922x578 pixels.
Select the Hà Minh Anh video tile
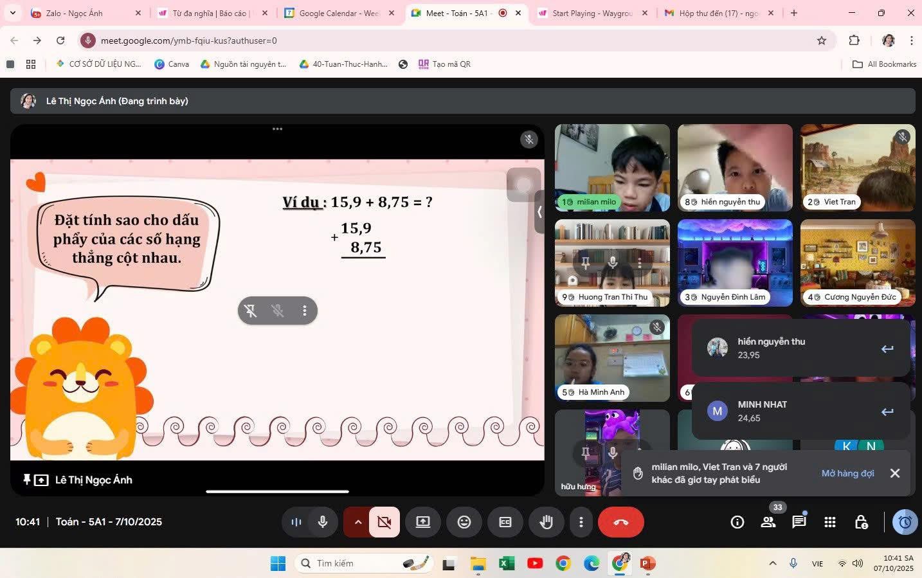tap(611, 357)
